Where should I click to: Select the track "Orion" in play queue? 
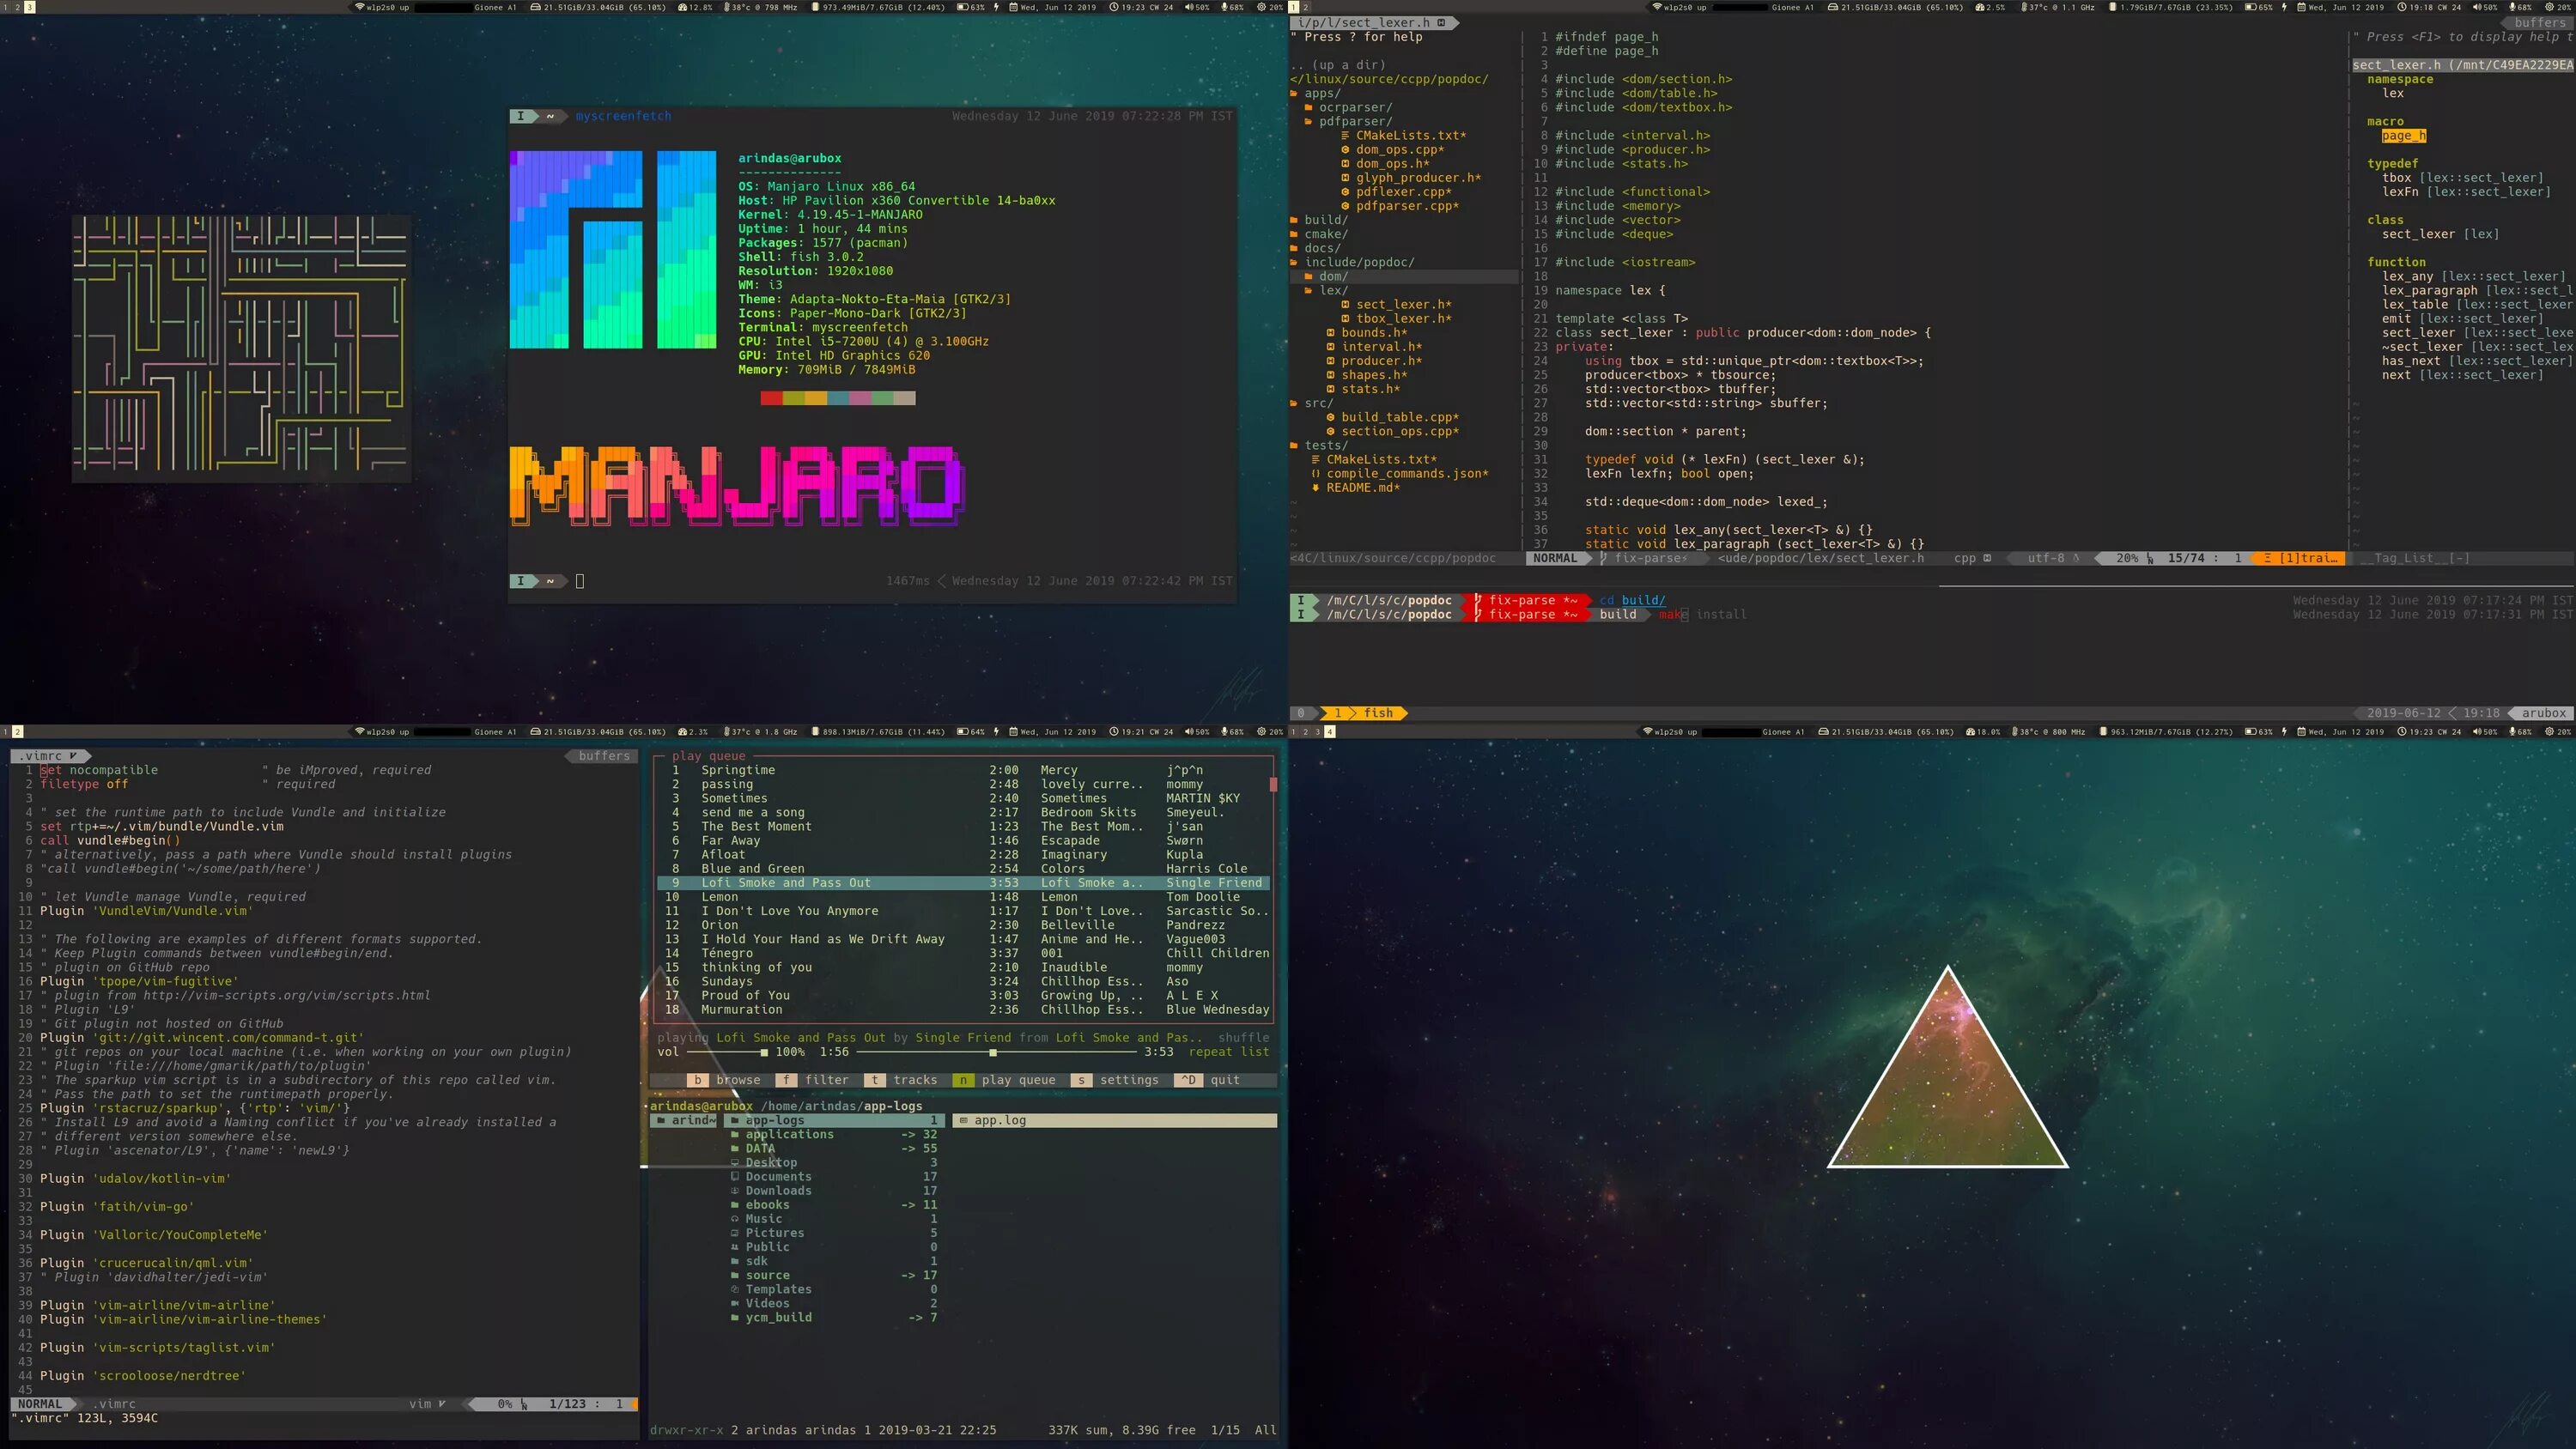[x=963, y=925]
